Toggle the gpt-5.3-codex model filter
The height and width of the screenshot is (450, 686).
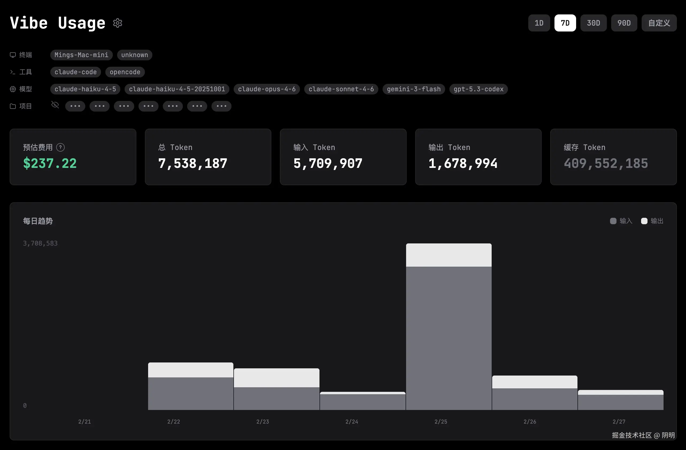[x=478, y=89]
